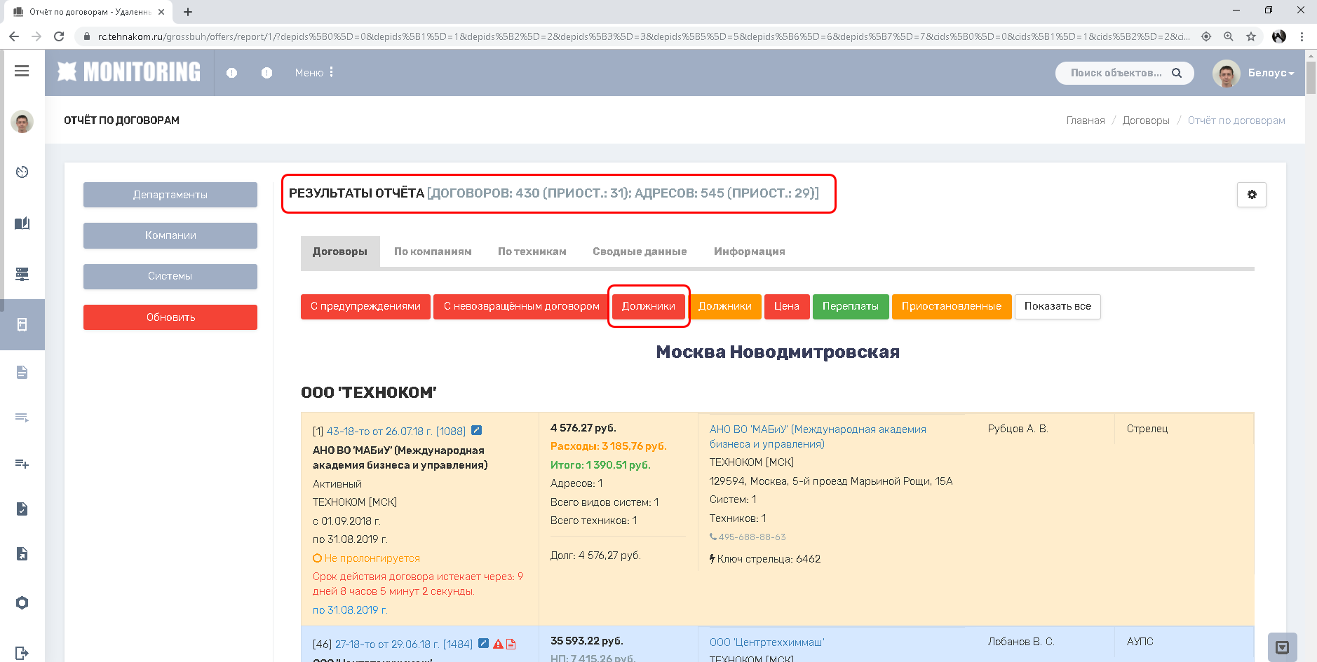Image resolution: width=1317 pixels, height=662 pixels.
Task: Switch to the Сводные данные tab
Action: pos(640,251)
